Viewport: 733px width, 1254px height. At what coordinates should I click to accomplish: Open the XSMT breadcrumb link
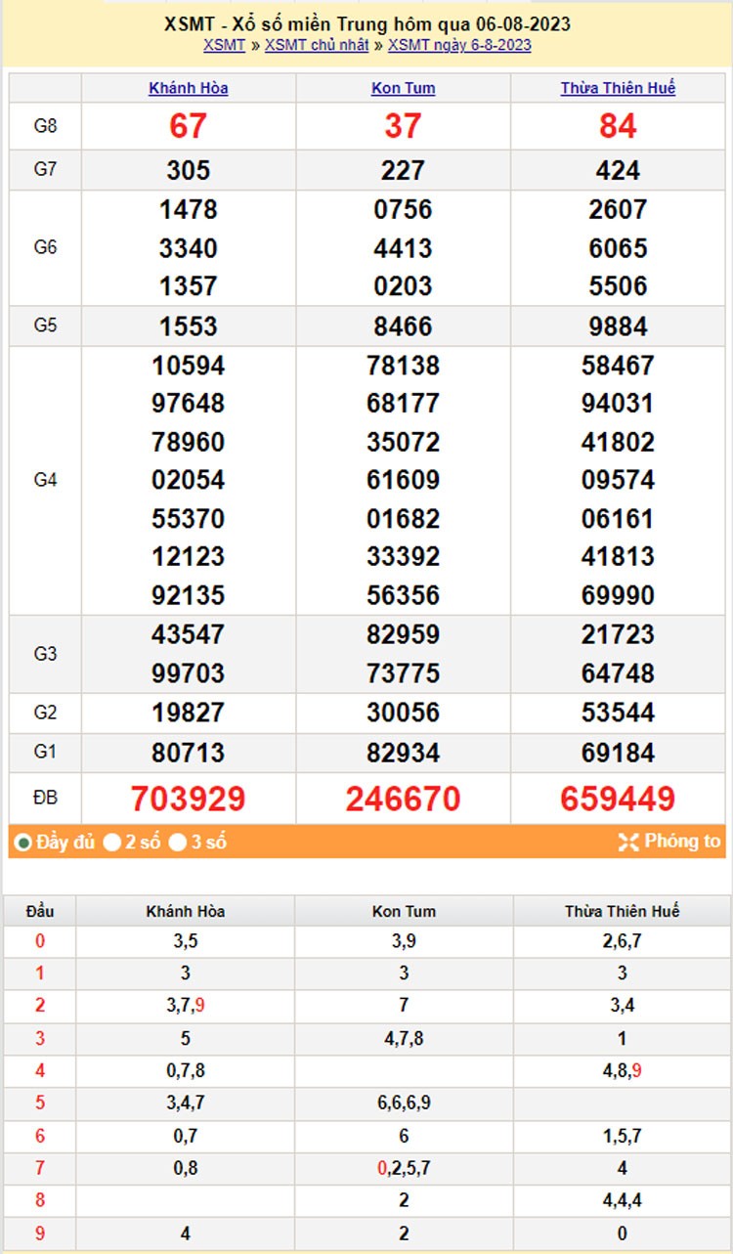coord(224,45)
